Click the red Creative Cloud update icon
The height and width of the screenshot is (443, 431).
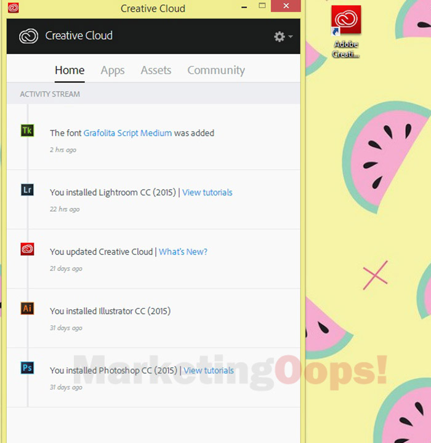pyautogui.click(x=28, y=249)
